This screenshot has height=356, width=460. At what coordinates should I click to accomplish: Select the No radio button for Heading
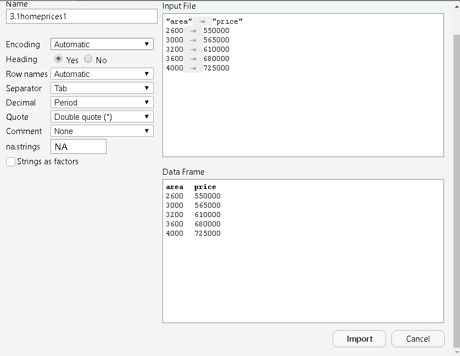(88, 59)
